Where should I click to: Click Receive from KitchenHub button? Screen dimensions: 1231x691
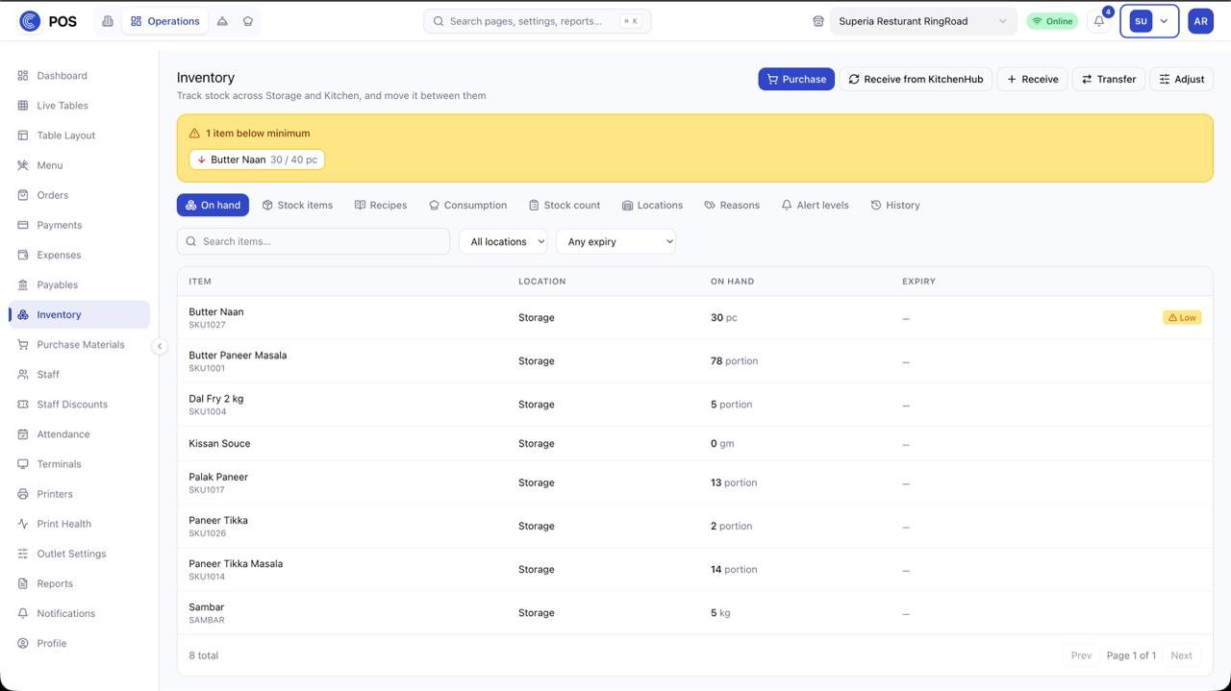coord(916,79)
